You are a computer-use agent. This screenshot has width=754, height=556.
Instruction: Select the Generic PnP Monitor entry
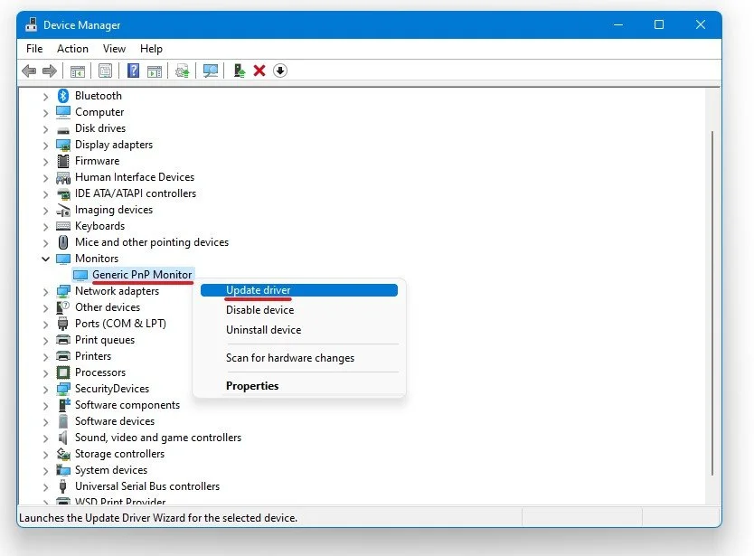142,275
